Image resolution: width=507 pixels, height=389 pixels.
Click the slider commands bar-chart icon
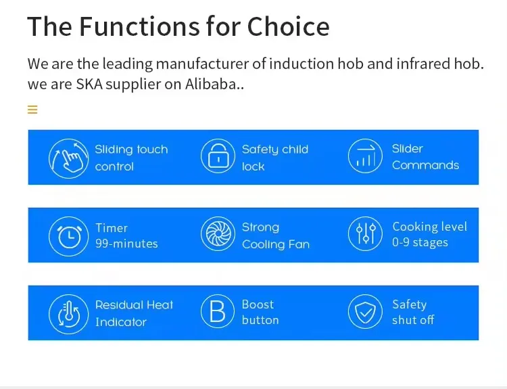(x=365, y=156)
